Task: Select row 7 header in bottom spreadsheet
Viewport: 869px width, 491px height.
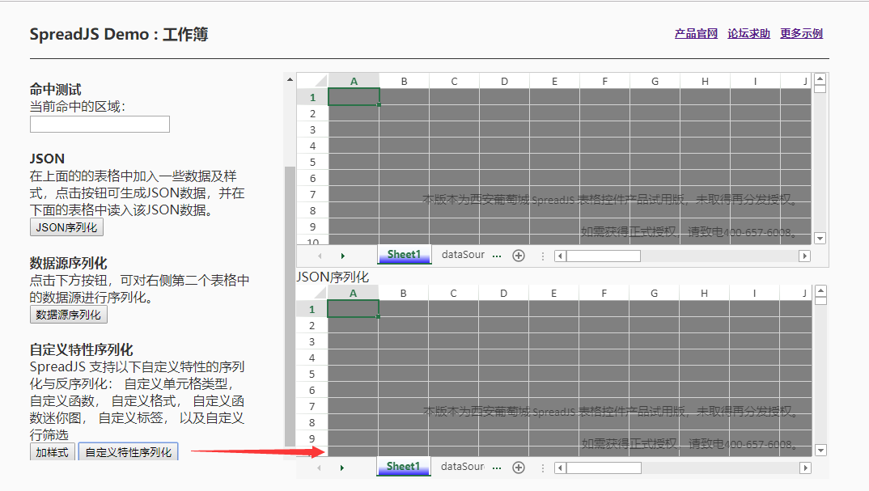Action: pos(312,406)
